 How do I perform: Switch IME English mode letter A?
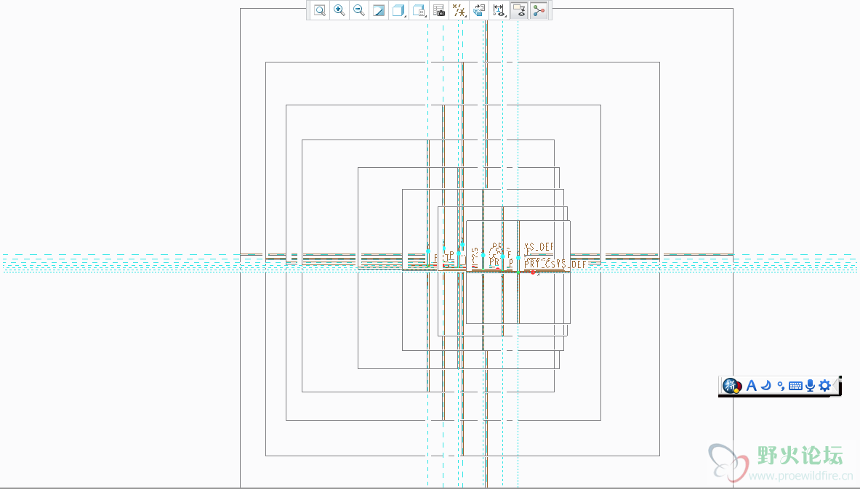coord(752,386)
